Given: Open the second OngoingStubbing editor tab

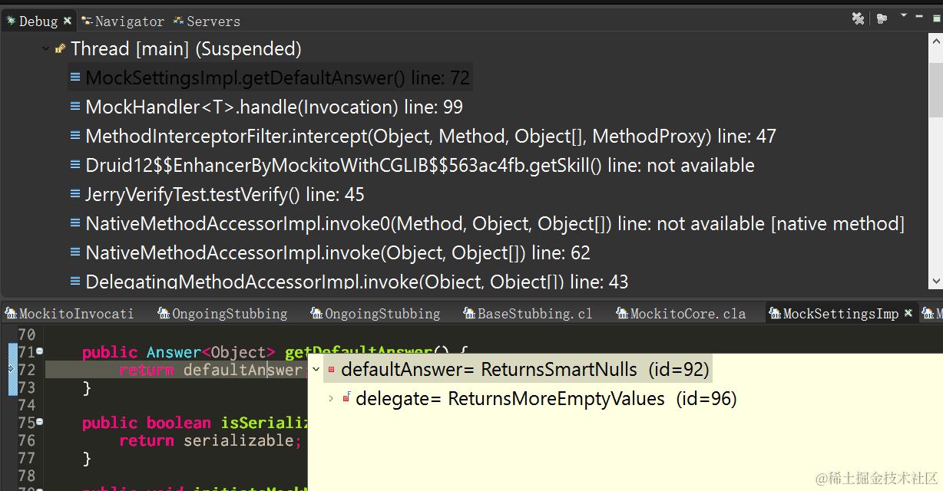Looking at the screenshot, I should [376, 314].
